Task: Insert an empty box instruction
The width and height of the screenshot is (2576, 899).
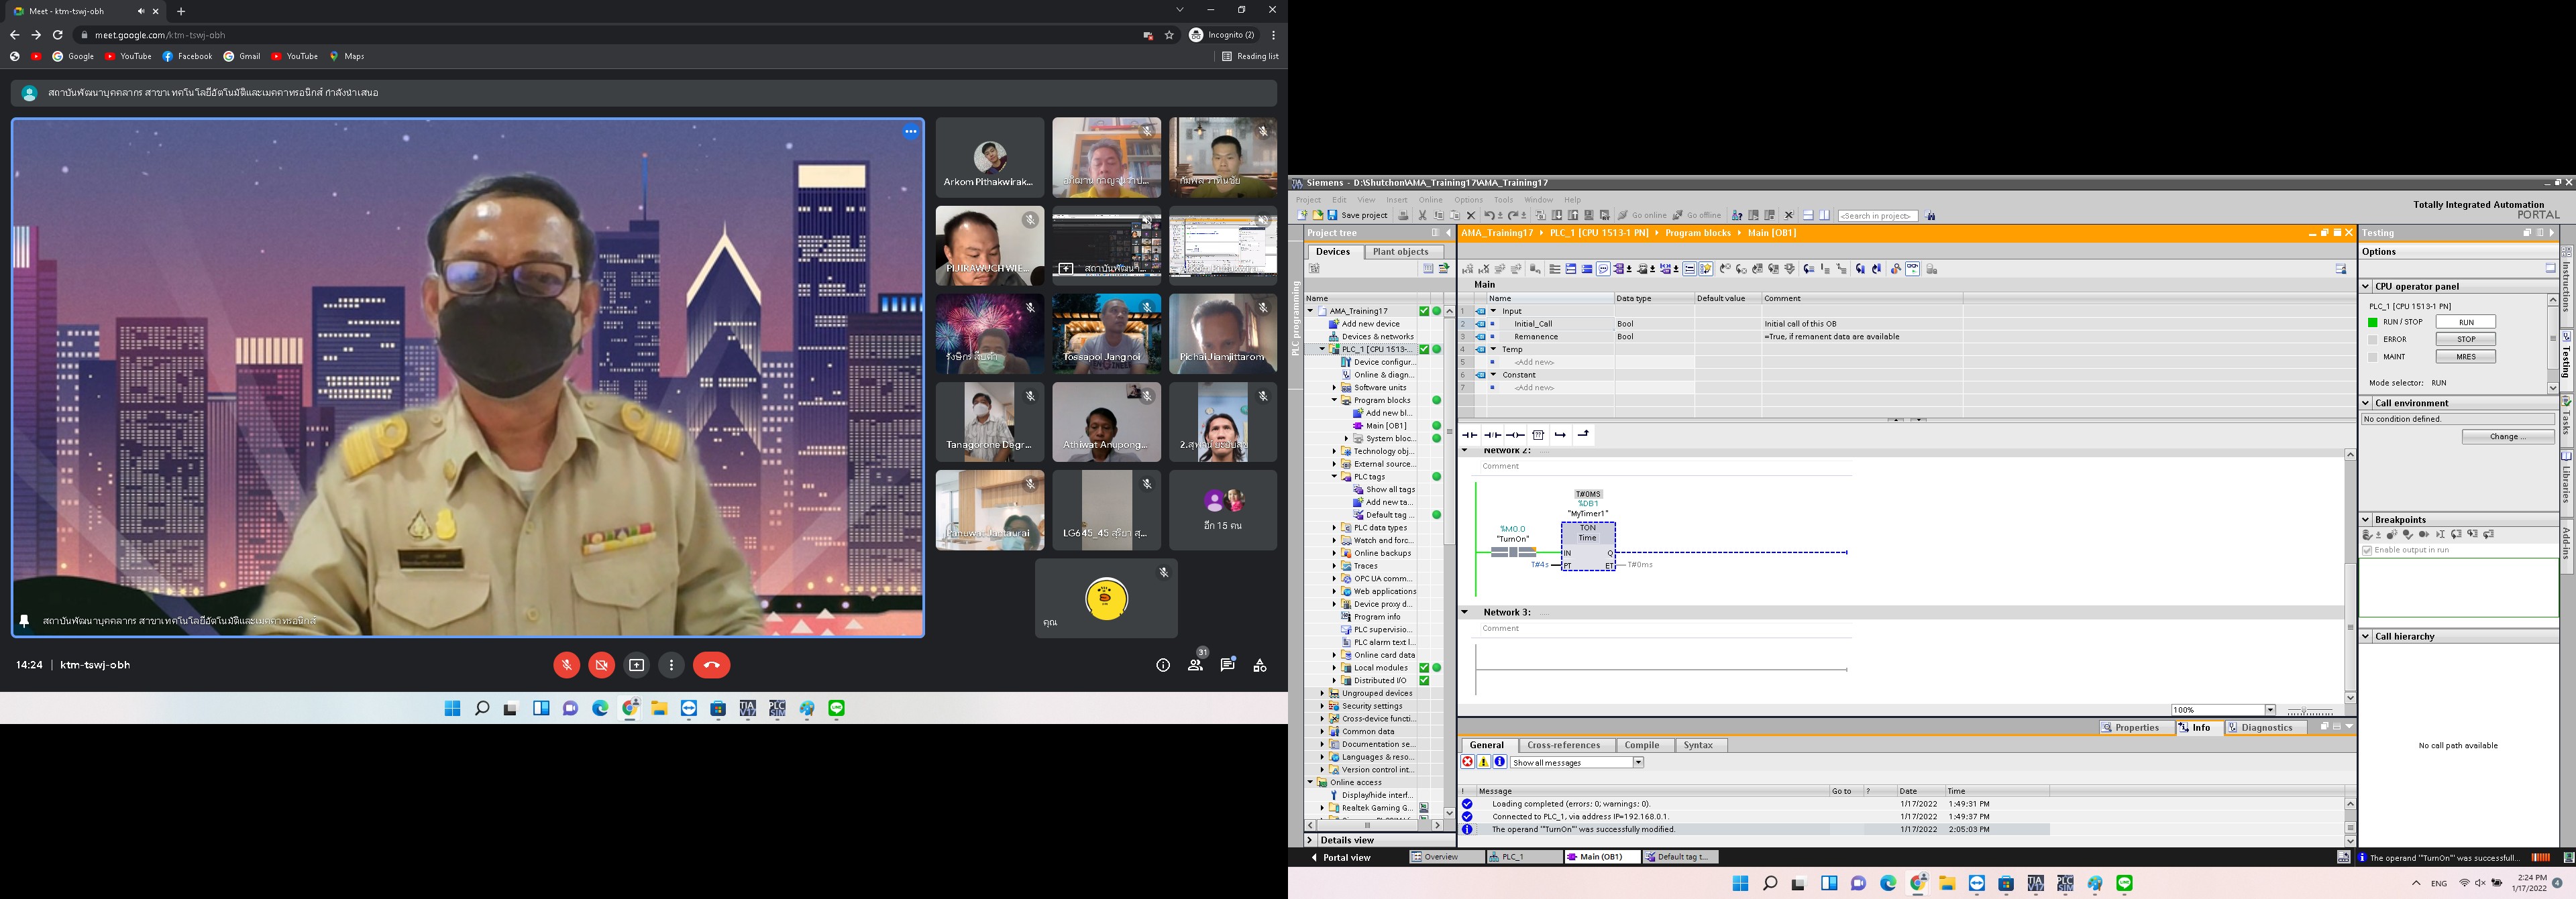Action: [1538, 434]
